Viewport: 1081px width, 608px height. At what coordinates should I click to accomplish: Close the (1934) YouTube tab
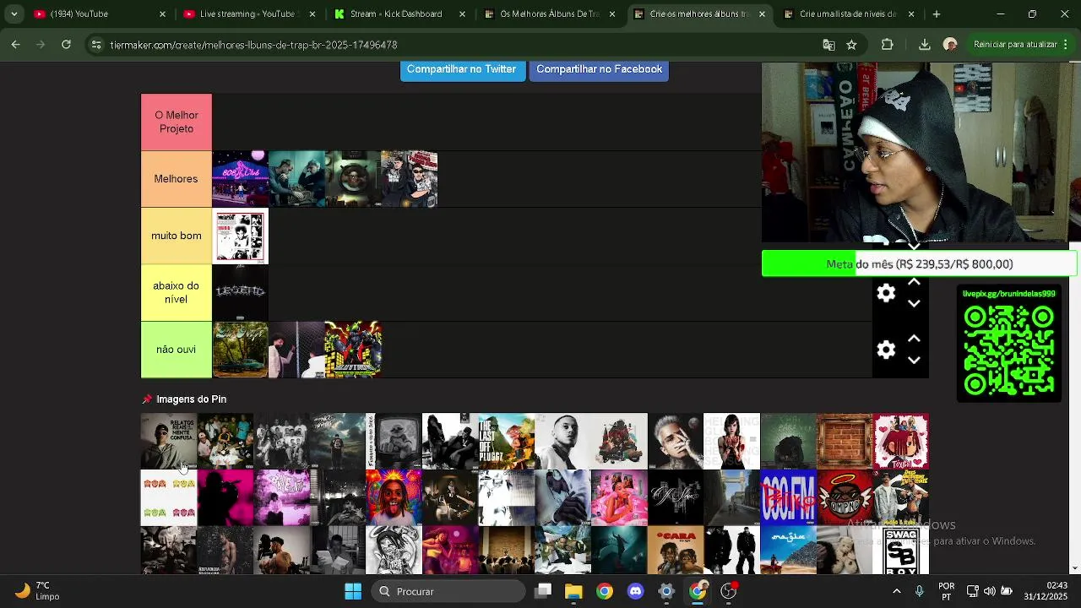click(x=162, y=14)
